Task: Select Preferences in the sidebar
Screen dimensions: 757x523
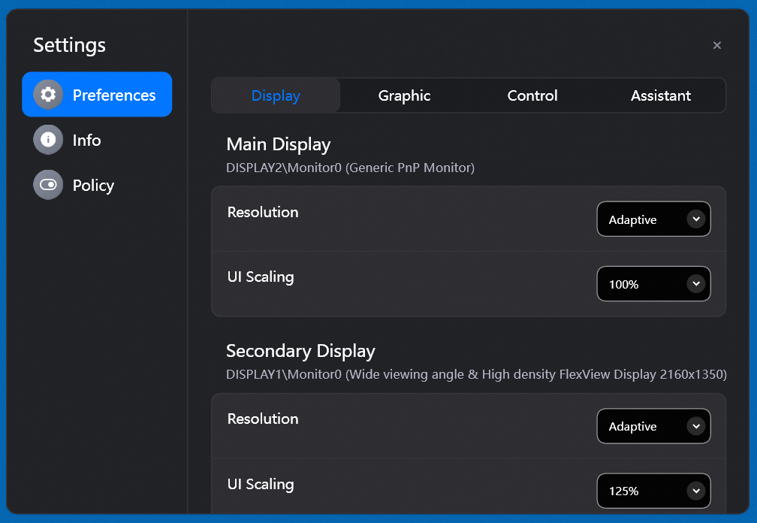Action: click(x=114, y=95)
